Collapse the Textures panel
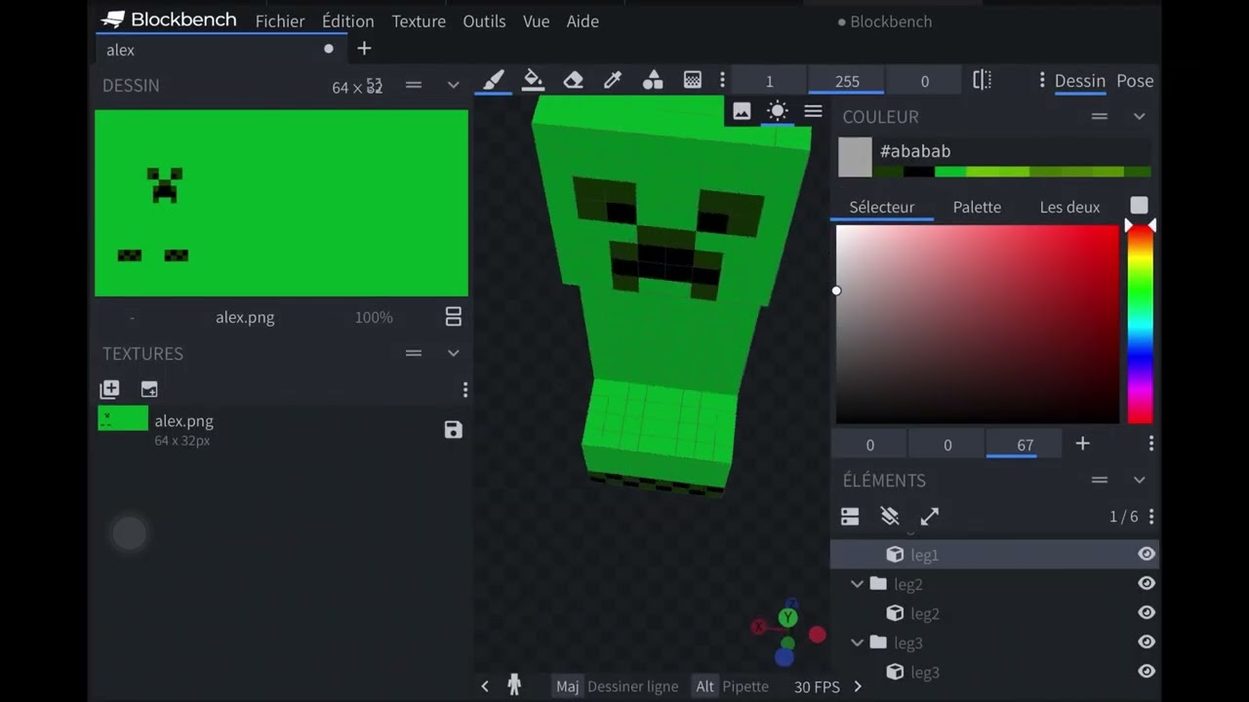The image size is (1249, 702). (x=453, y=353)
